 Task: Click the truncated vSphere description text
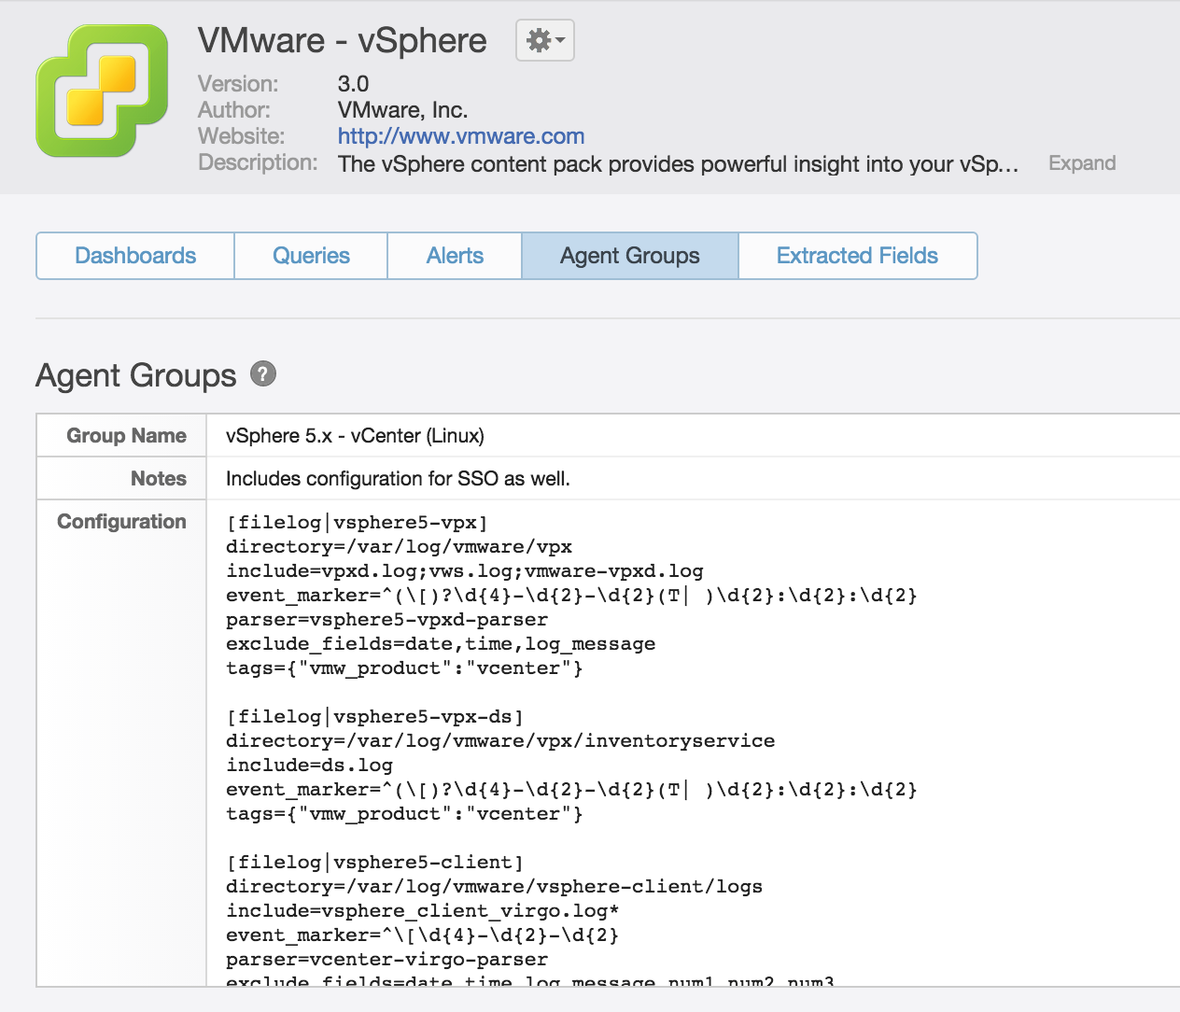coord(677,164)
